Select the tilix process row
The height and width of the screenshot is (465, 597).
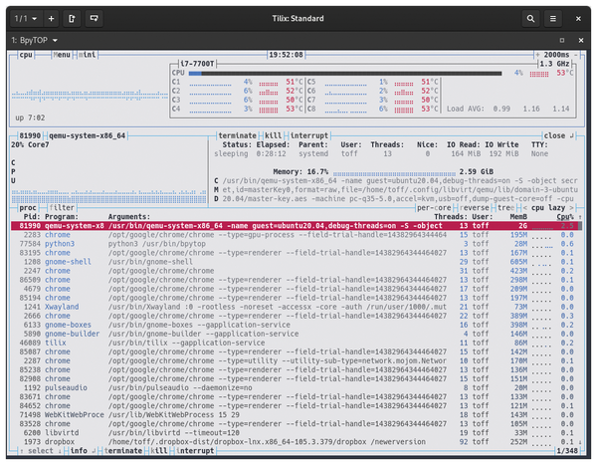coord(297,343)
